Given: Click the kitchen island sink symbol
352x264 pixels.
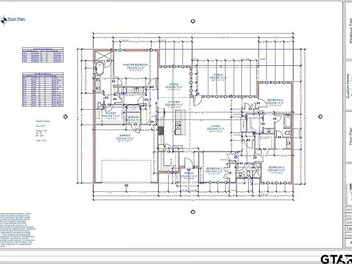Looking at the screenshot, I should click(178, 125).
